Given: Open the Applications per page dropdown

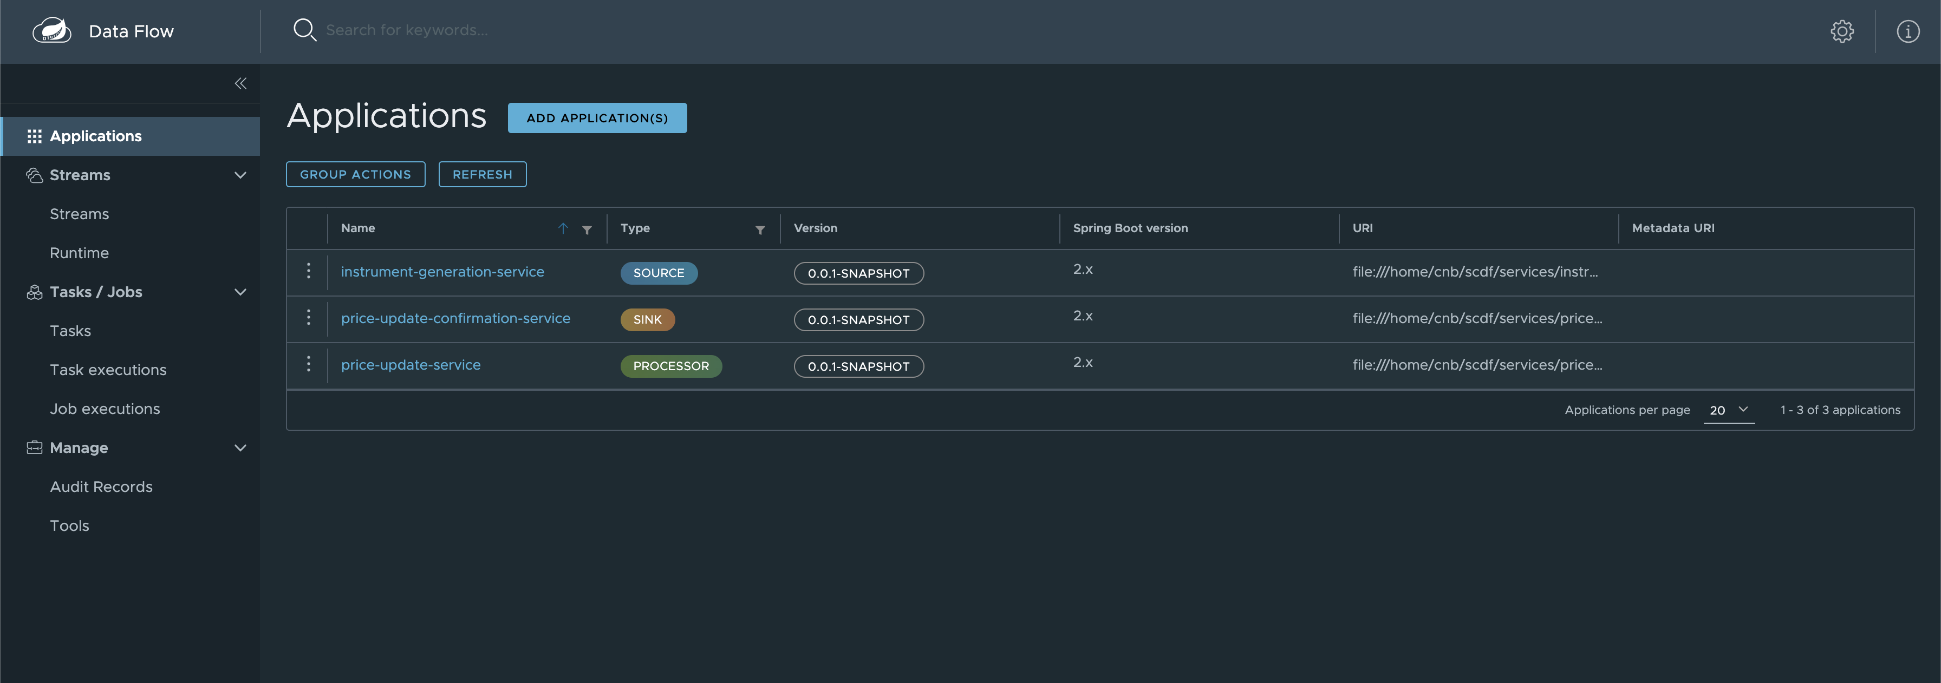Looking at the screenshot, I should (1729, 410).
